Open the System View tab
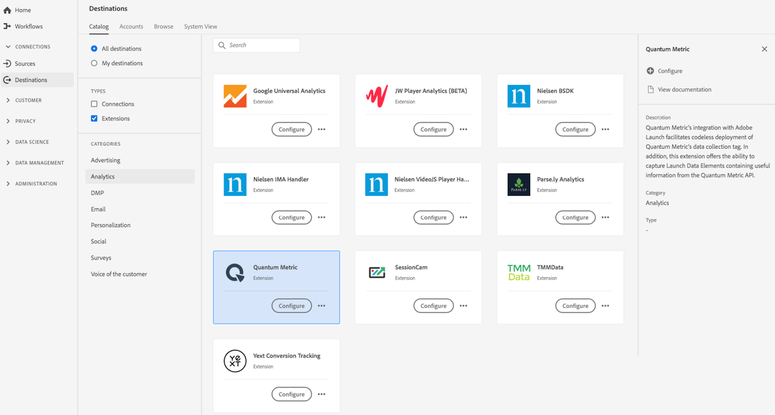 tap(200, 26)
